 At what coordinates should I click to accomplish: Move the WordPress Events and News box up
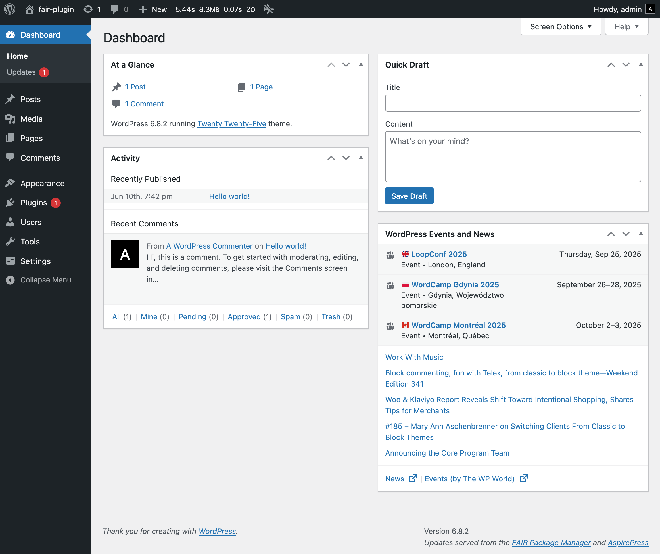point(611,234)
